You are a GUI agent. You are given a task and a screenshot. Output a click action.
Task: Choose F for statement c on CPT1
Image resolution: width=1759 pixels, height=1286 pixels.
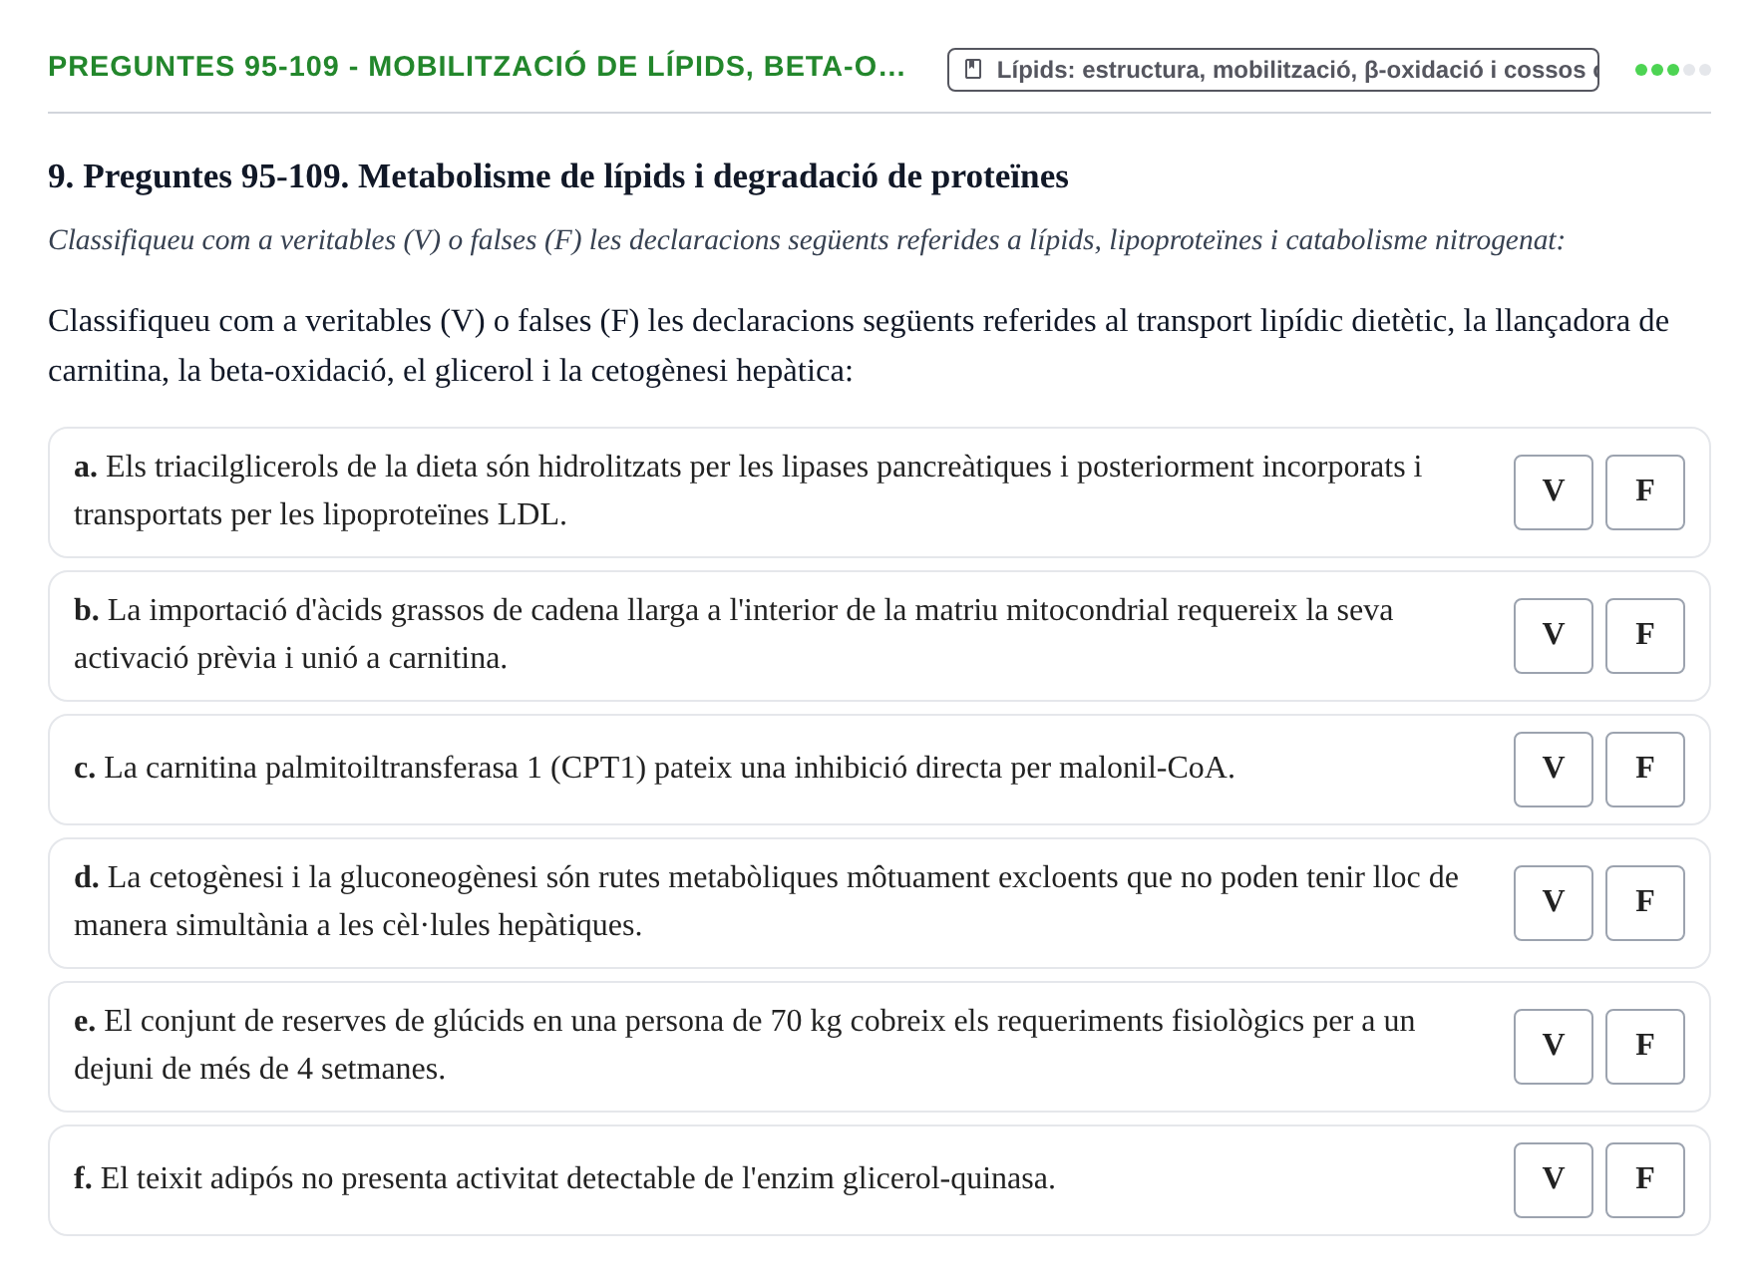tap(1644, 770)
